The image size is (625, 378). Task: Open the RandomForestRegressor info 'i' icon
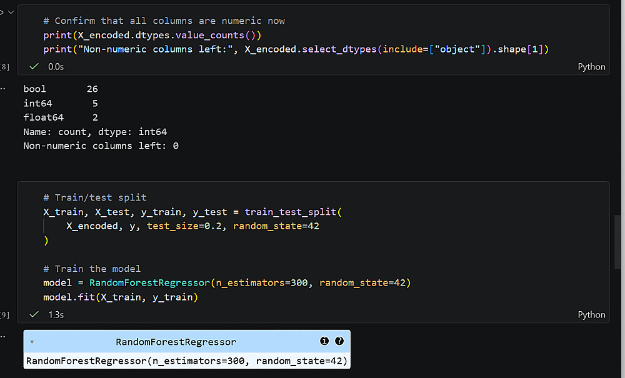click(324, 341)
